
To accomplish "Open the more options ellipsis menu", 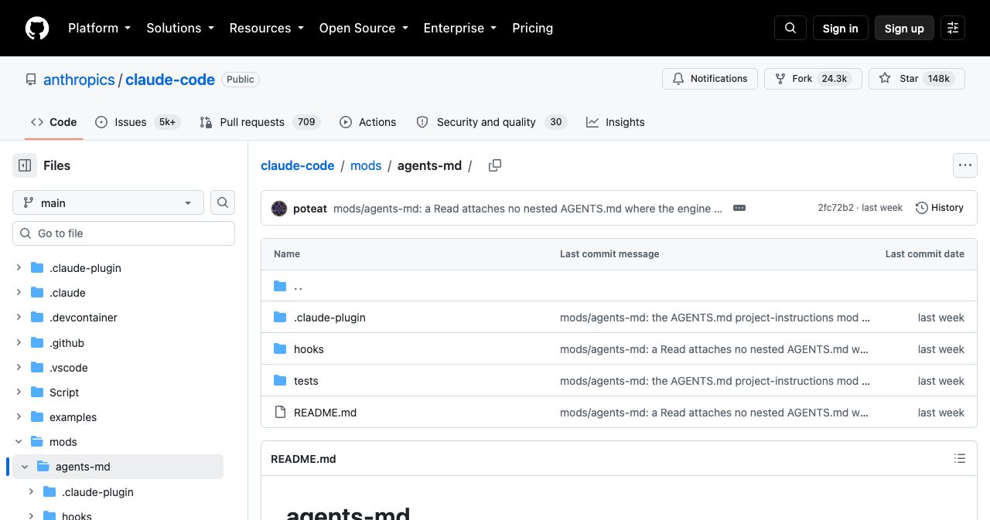I will click(x=964, y=165).
